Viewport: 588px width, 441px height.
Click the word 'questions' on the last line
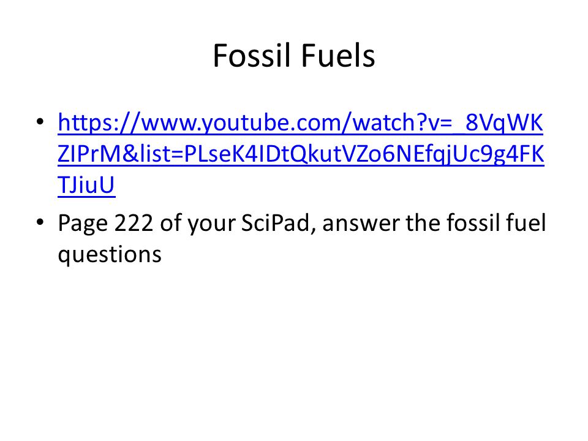[110, 255]
